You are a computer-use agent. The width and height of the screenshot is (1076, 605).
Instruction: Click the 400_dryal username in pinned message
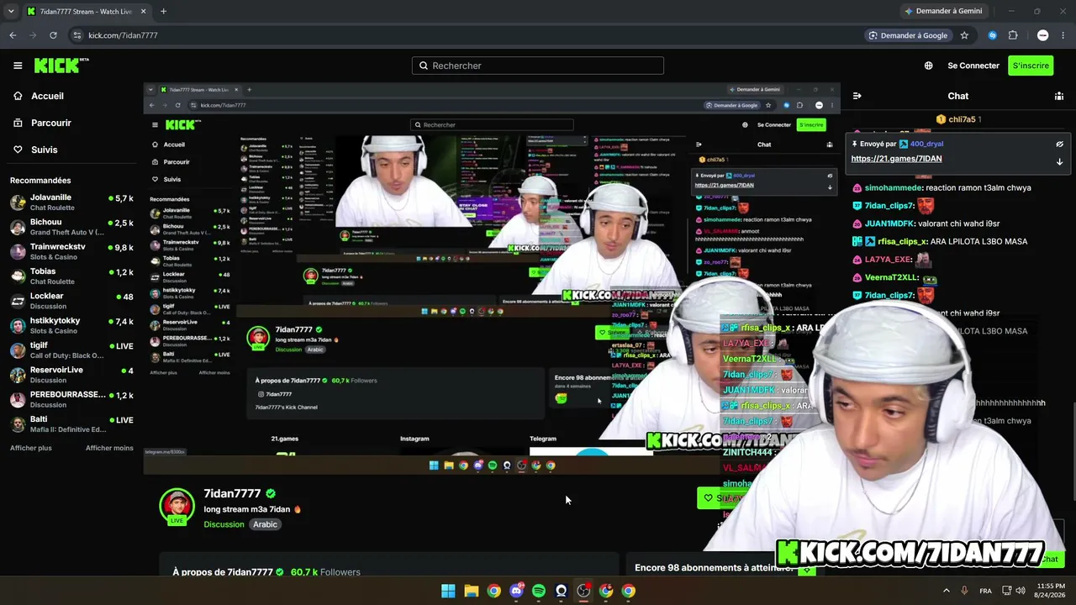pos(926,144)
